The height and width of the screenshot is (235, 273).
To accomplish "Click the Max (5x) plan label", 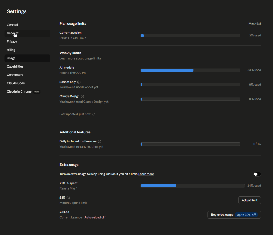I will tap(255, 24).
